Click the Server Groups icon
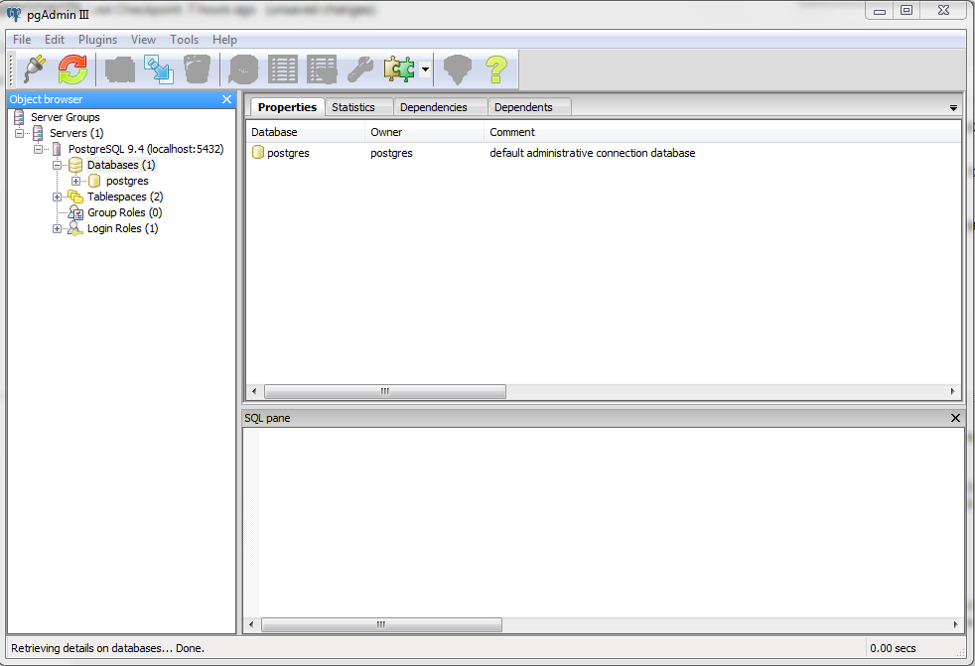Image resolution: width=975 pixels, height=666 pixels. [x=19, y=117]
